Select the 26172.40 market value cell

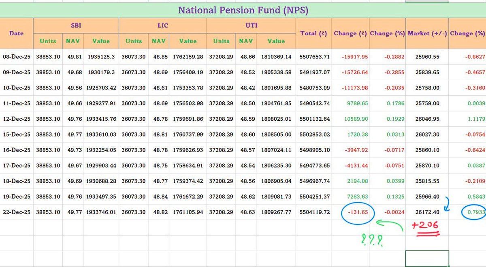click(426, 212)
